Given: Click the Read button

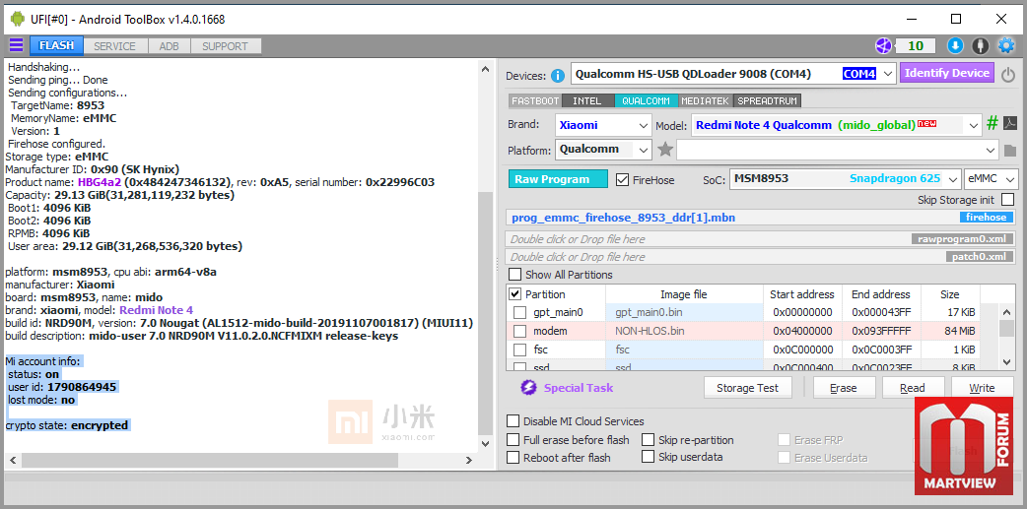Looking at the screenshot, I should coord(913,388).
